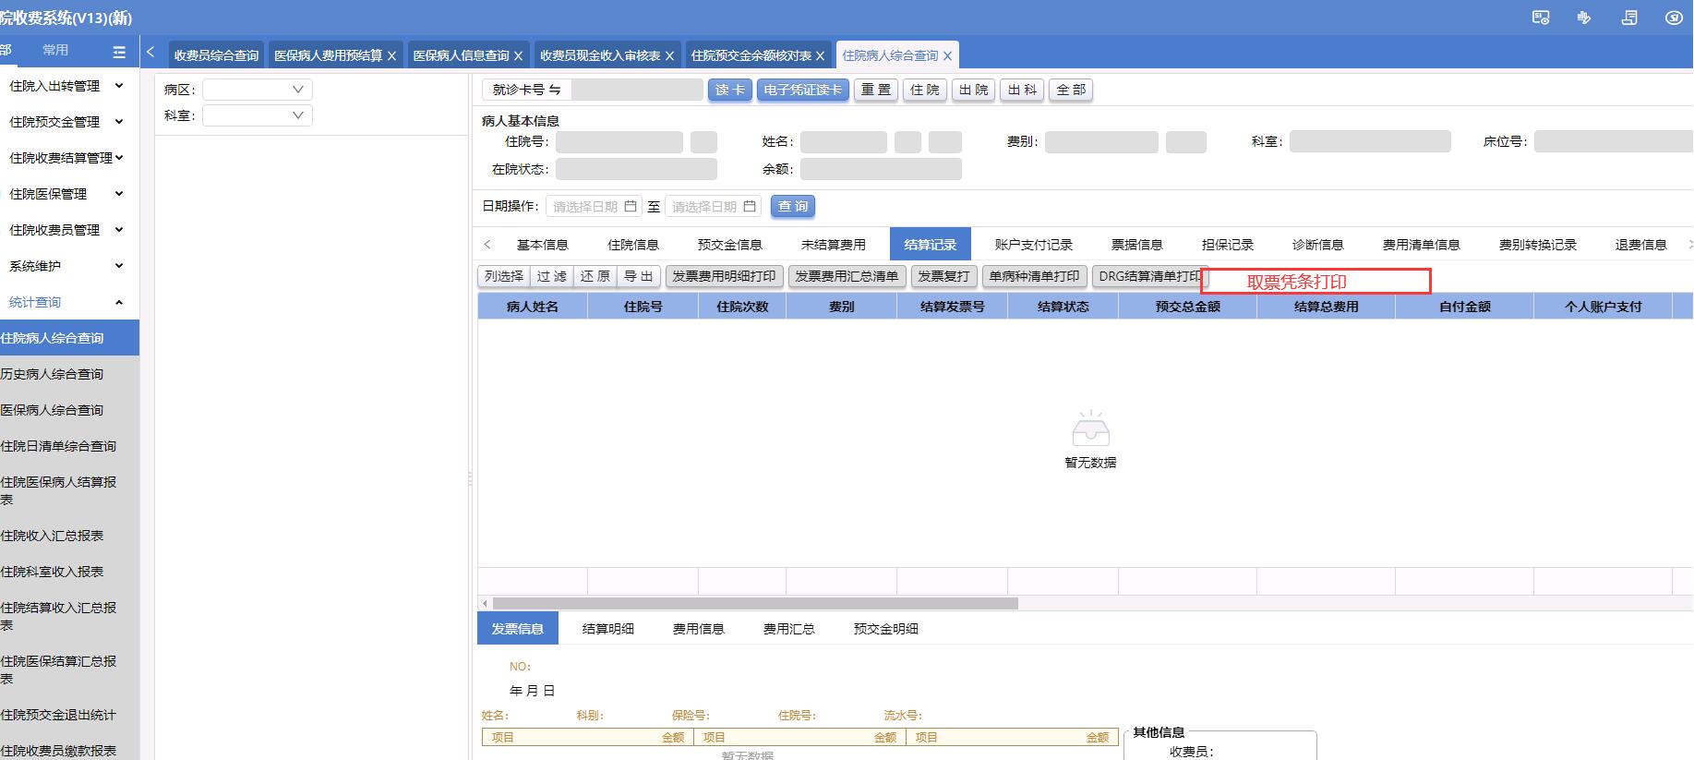Click the bar chart with pencil header icon

pos(1584,18)
